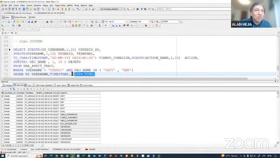Click the save file icon in editor toolbar
Image resolution: width=280 pixels, height=158 pixels.
(29, 22)
